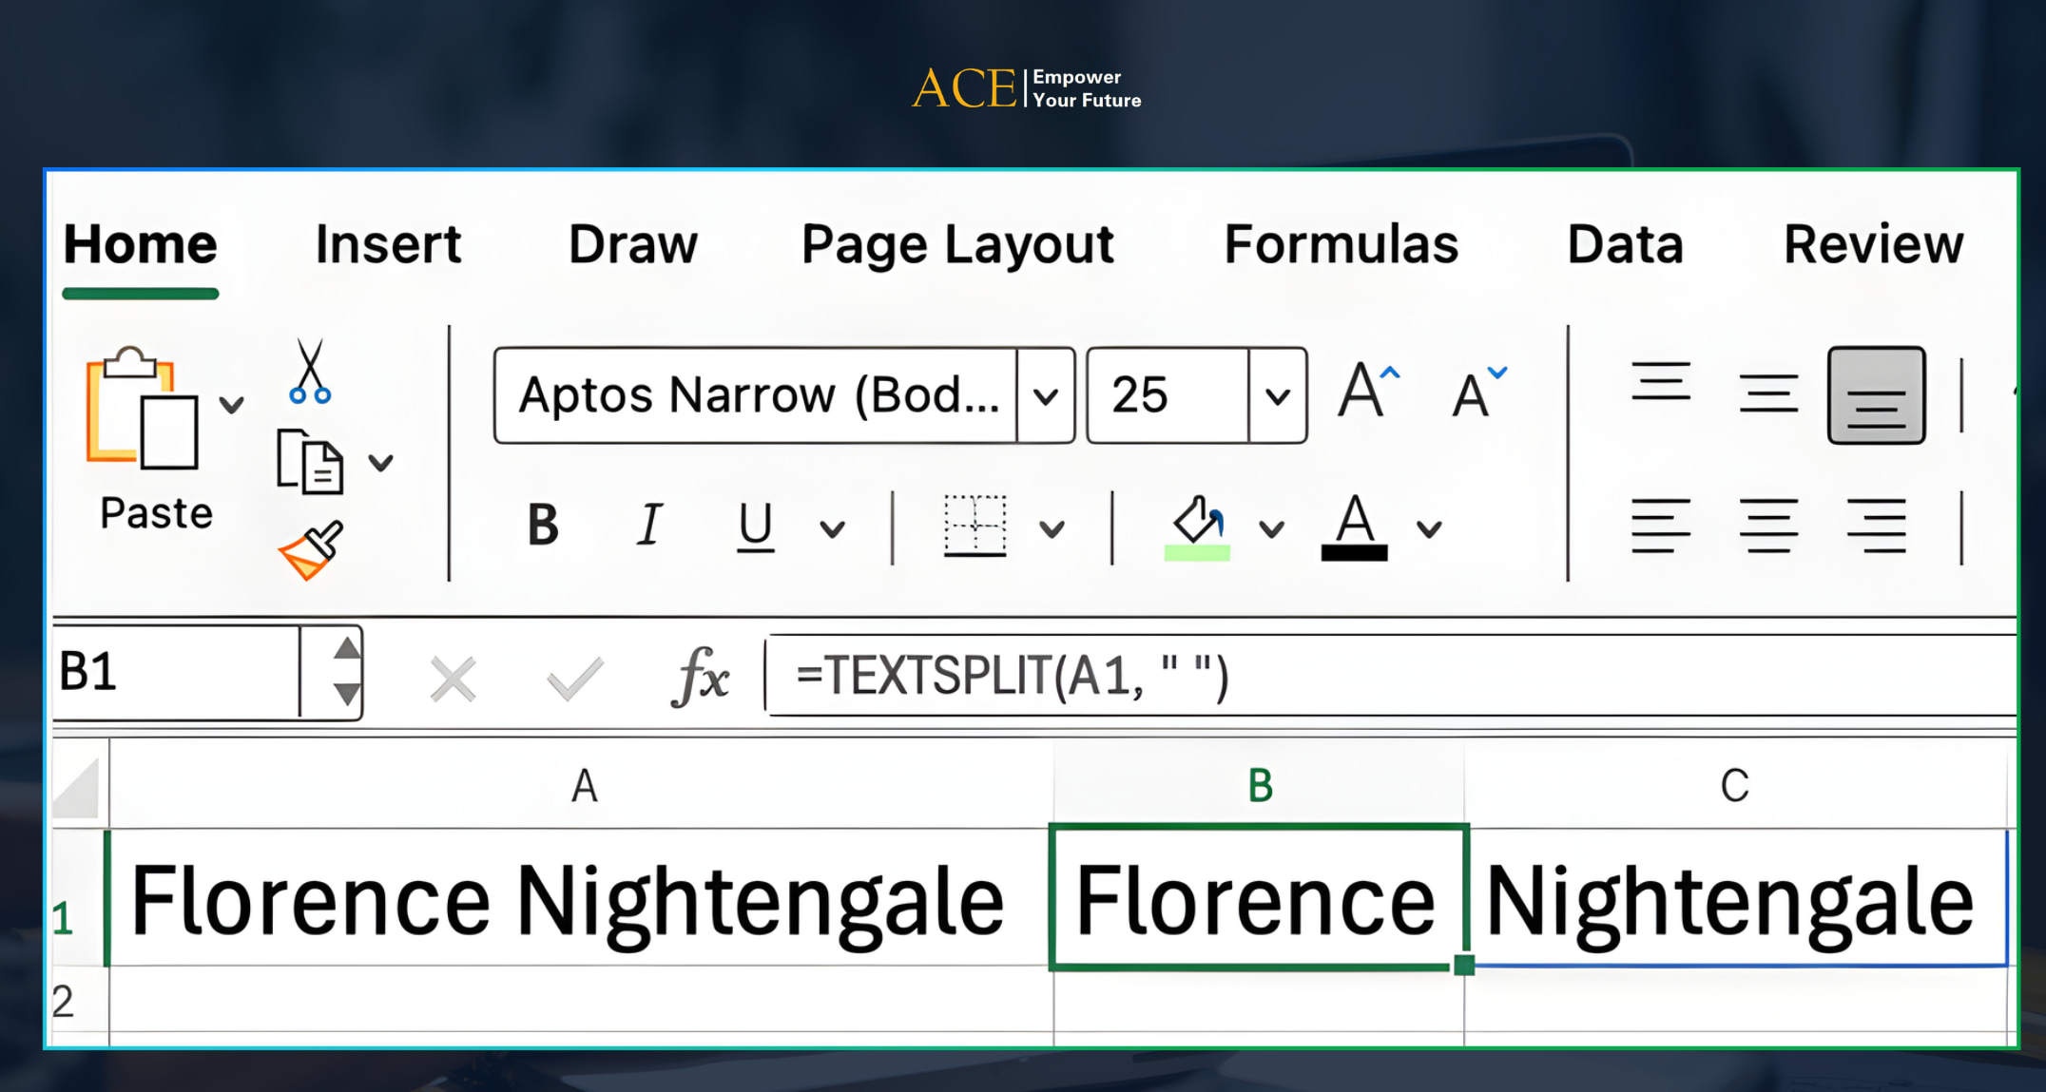Open the font name dropdown
The width and height of the screenshot is (2046, 1092).
click(x=1046, y=395)
